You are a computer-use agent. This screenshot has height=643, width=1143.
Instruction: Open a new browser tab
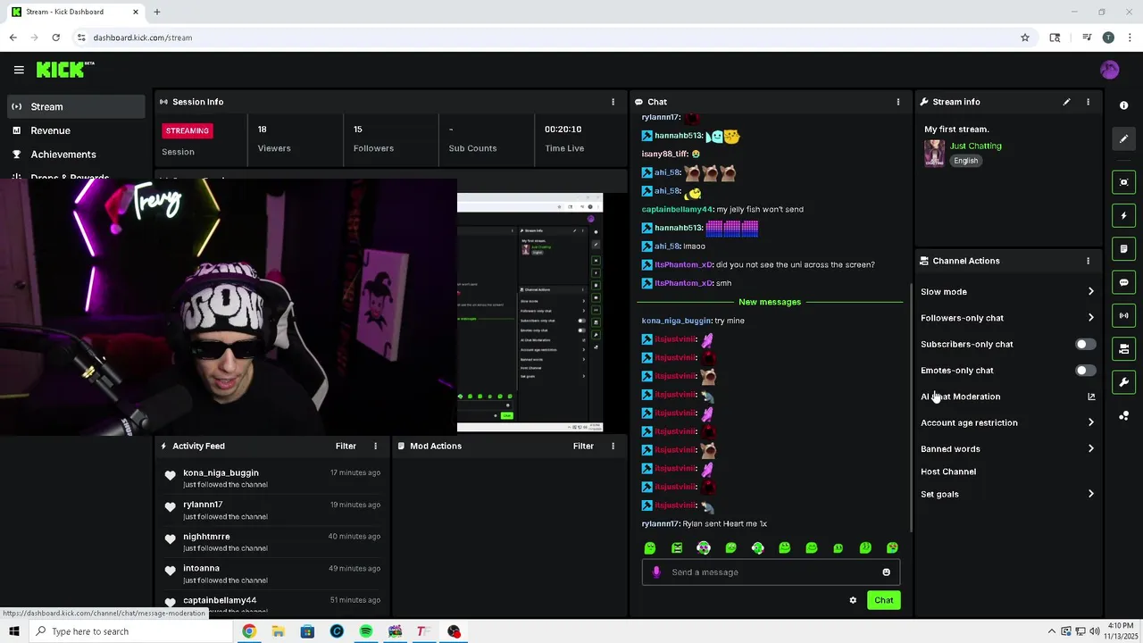[156, 12]
